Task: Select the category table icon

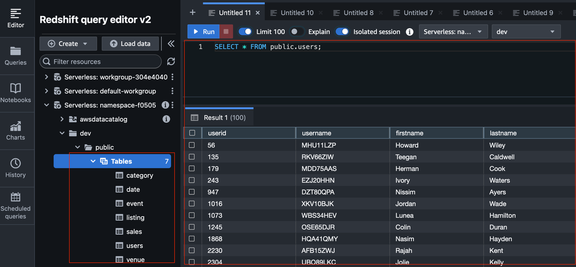Action: coord(119,175)
